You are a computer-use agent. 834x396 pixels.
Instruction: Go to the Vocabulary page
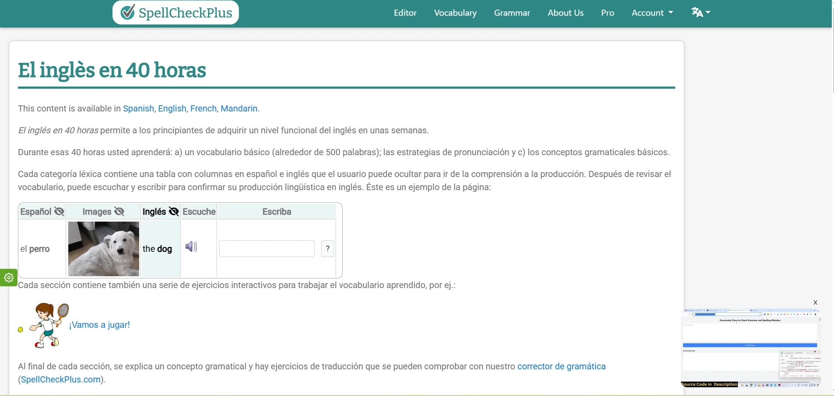[455, 13]
